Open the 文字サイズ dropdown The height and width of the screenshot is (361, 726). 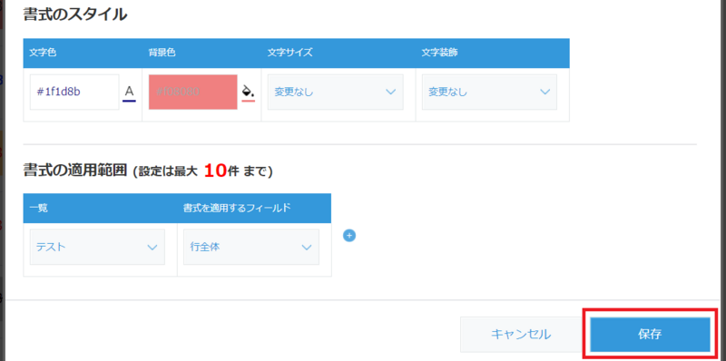[335, 93]
